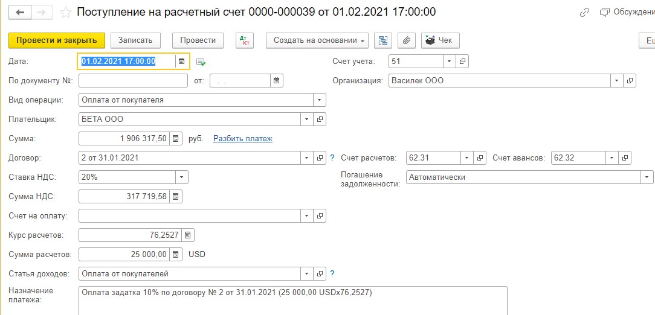Open the Еще menu button
Image resolution: width=655 pixels, height=315 pixels.
(x=647, y=40)
